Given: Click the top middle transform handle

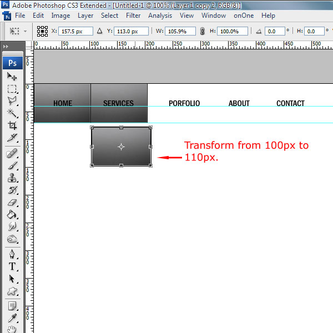Looking at the screenshot, I should point(121,128).
